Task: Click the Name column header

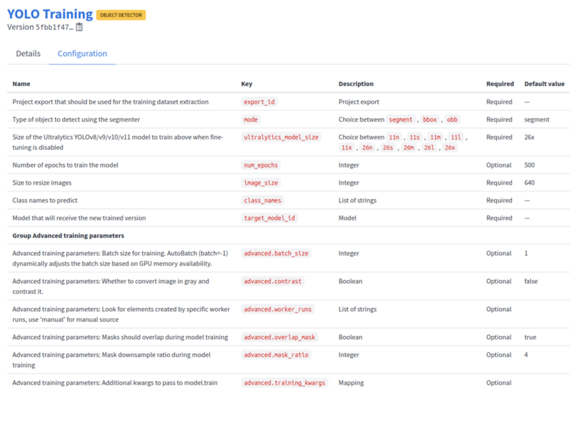Action: coord(21,84)
